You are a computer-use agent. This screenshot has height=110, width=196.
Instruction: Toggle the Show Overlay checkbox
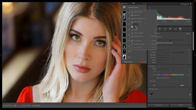pos(123,62)
